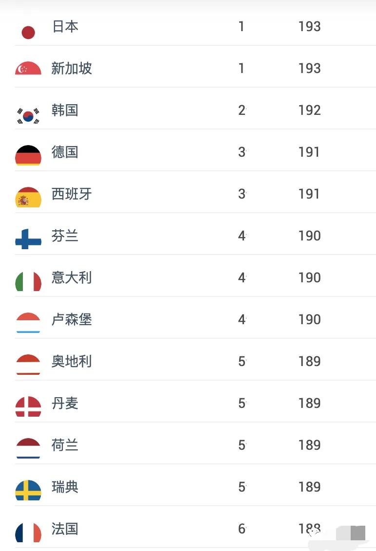Click the South Korea flag icon
This screenshot has width=376, height=551.
28,110
